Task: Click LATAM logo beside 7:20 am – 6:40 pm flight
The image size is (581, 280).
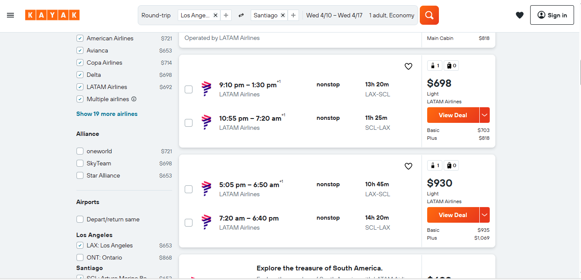Action: pyautogui.click(x=206, y=222)
